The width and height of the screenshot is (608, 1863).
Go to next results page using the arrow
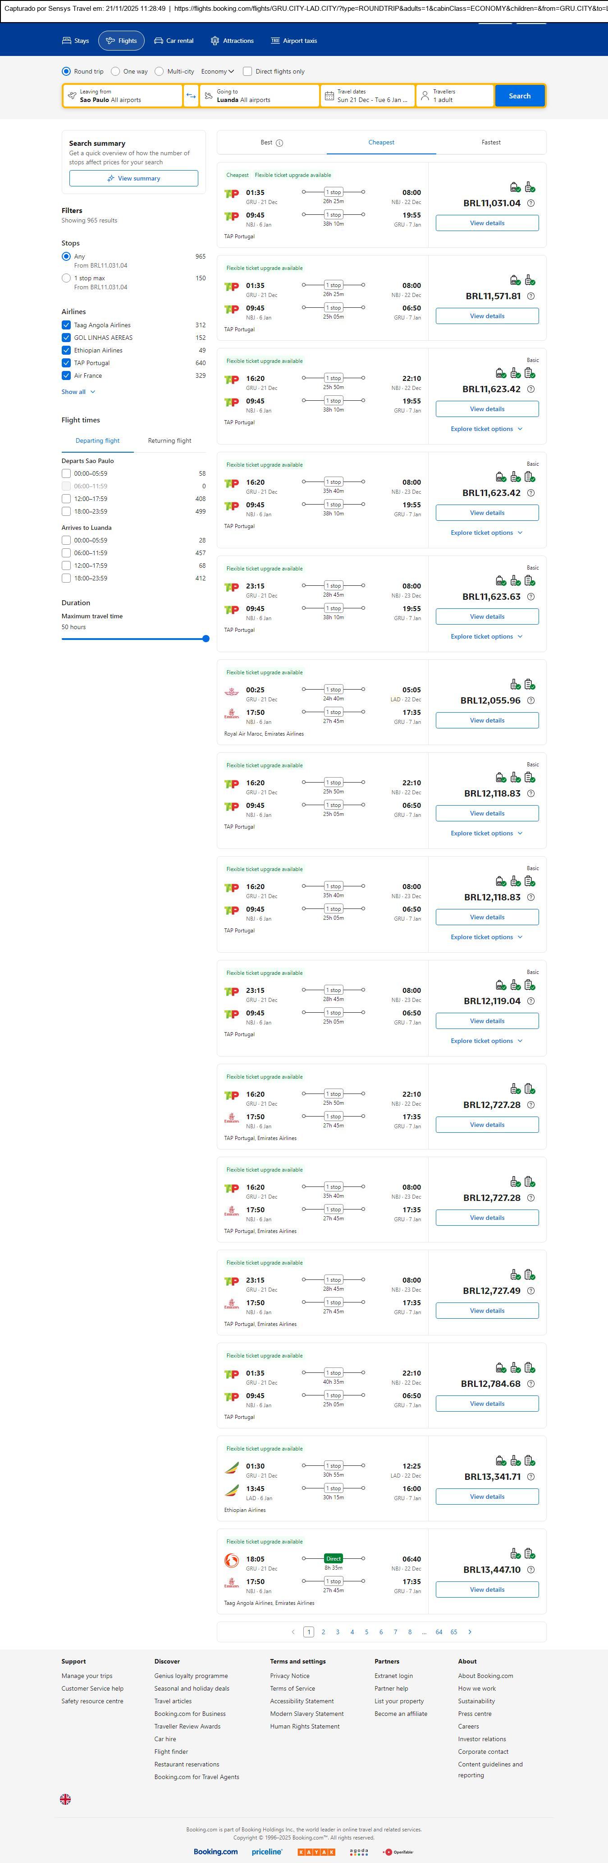[470, 1631]
